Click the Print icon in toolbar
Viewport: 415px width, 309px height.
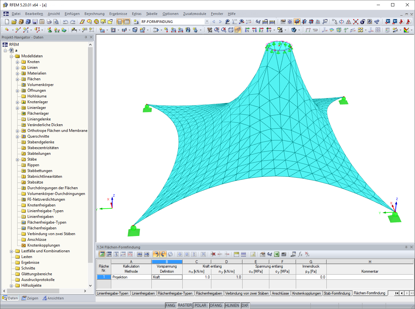49,22
